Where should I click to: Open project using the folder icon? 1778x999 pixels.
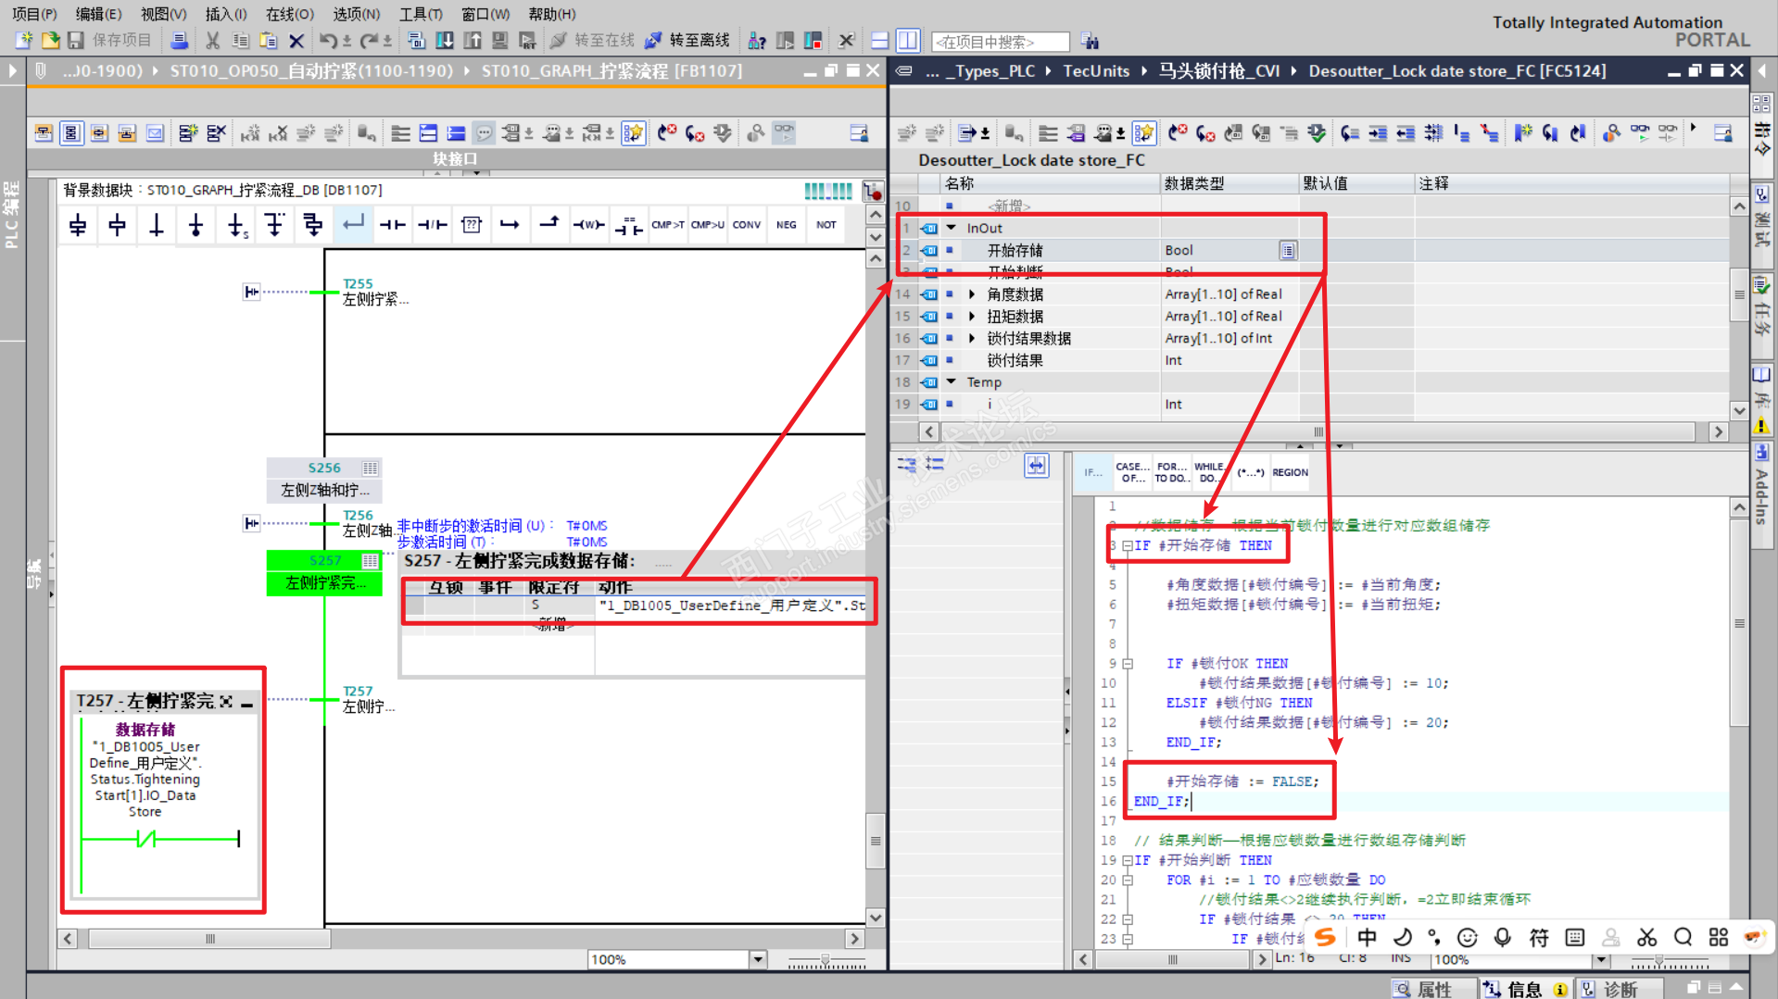(50, 41)
